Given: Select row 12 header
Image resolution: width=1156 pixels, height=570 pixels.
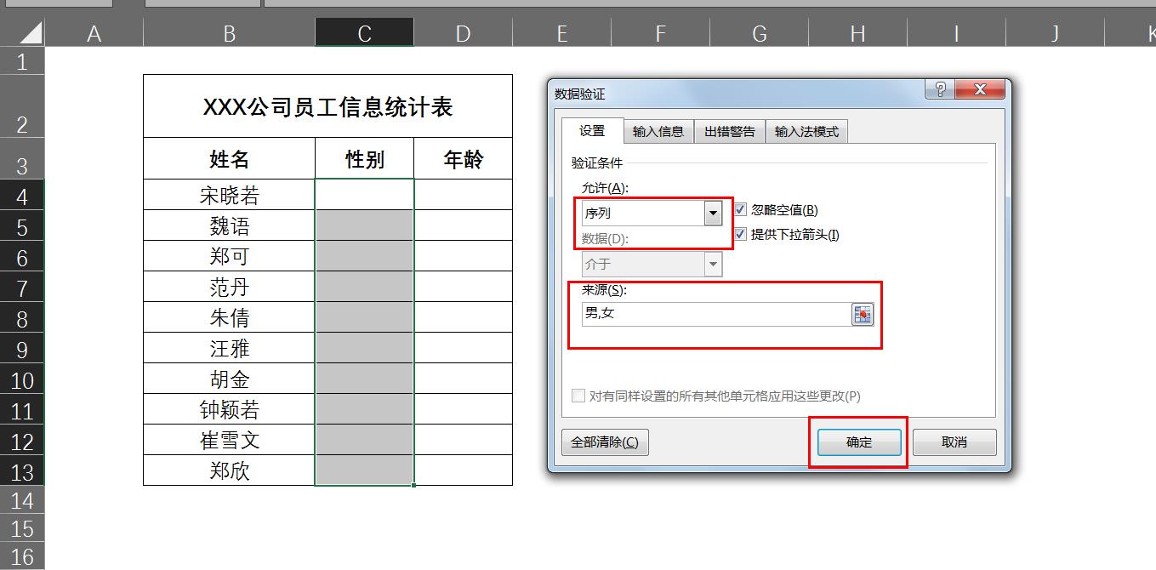Looking at the screenshot, I should [x=22, y=440].
